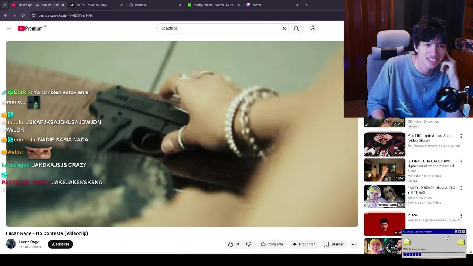Subscribe with the Suscribirse button
Image resolution: width=473 pixels, height=266 pixels.
point(60,244)
